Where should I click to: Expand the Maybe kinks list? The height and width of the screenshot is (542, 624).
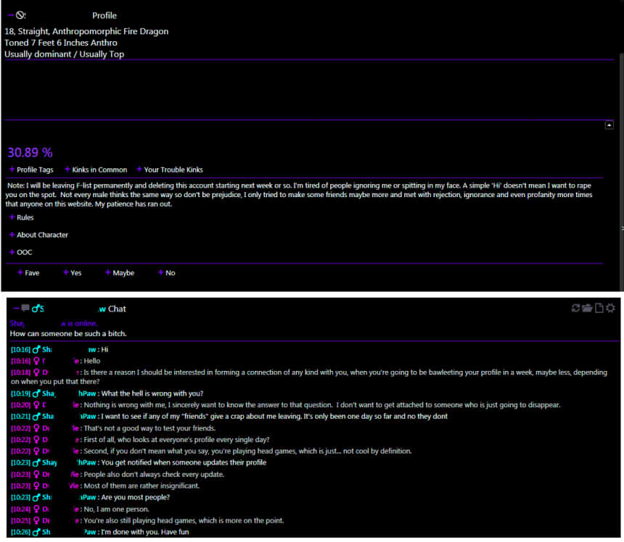click(x=120, y=272)
